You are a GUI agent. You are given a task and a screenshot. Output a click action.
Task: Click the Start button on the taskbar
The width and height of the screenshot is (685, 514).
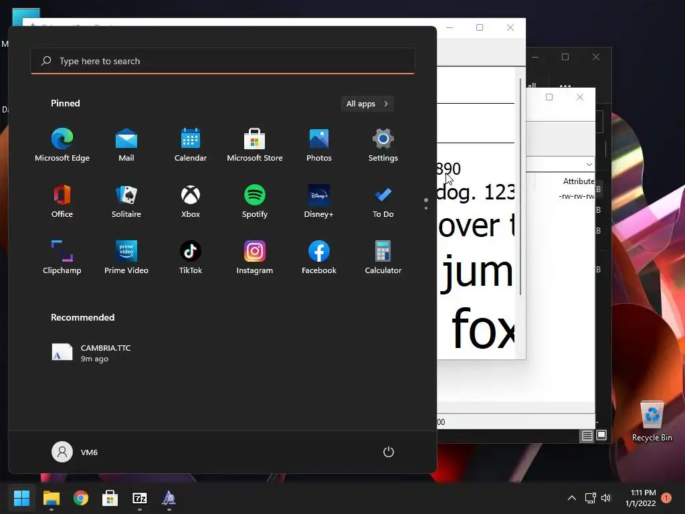[x=21, y=498]
